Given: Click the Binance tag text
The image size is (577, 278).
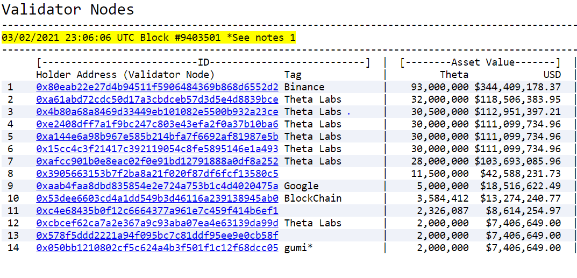Looking at the screenshot, I should click(304, 87).
